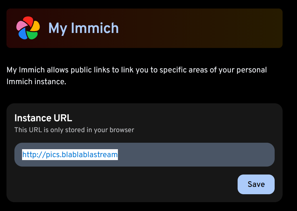Click the Save button
297x211 pixels.
click(256, 184)
